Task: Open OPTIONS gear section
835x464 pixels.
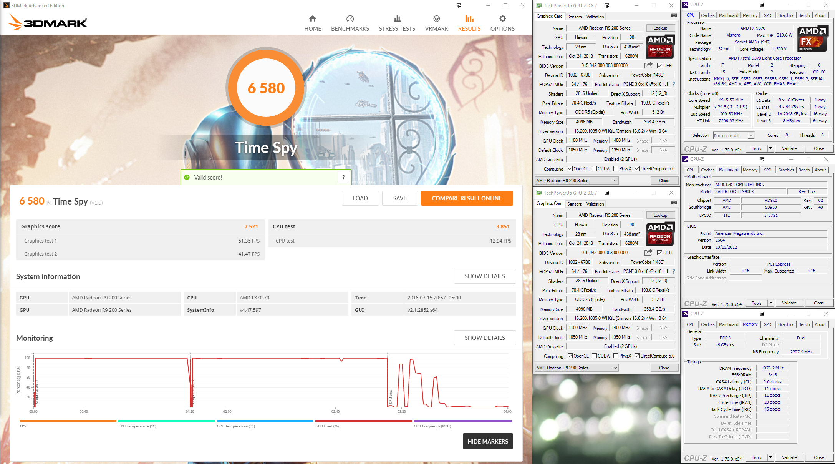Action: [x=502, y=23]
